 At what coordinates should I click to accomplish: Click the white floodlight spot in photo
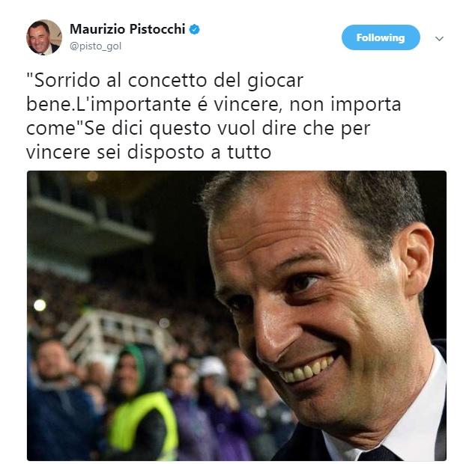coord(40,305)
